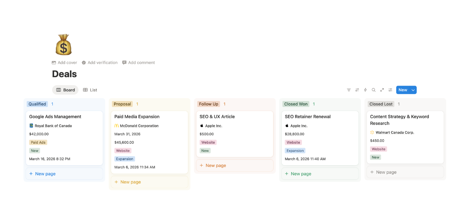Click the Proposal column header tag
Screen dimensions: 467x215
[122, 104]
